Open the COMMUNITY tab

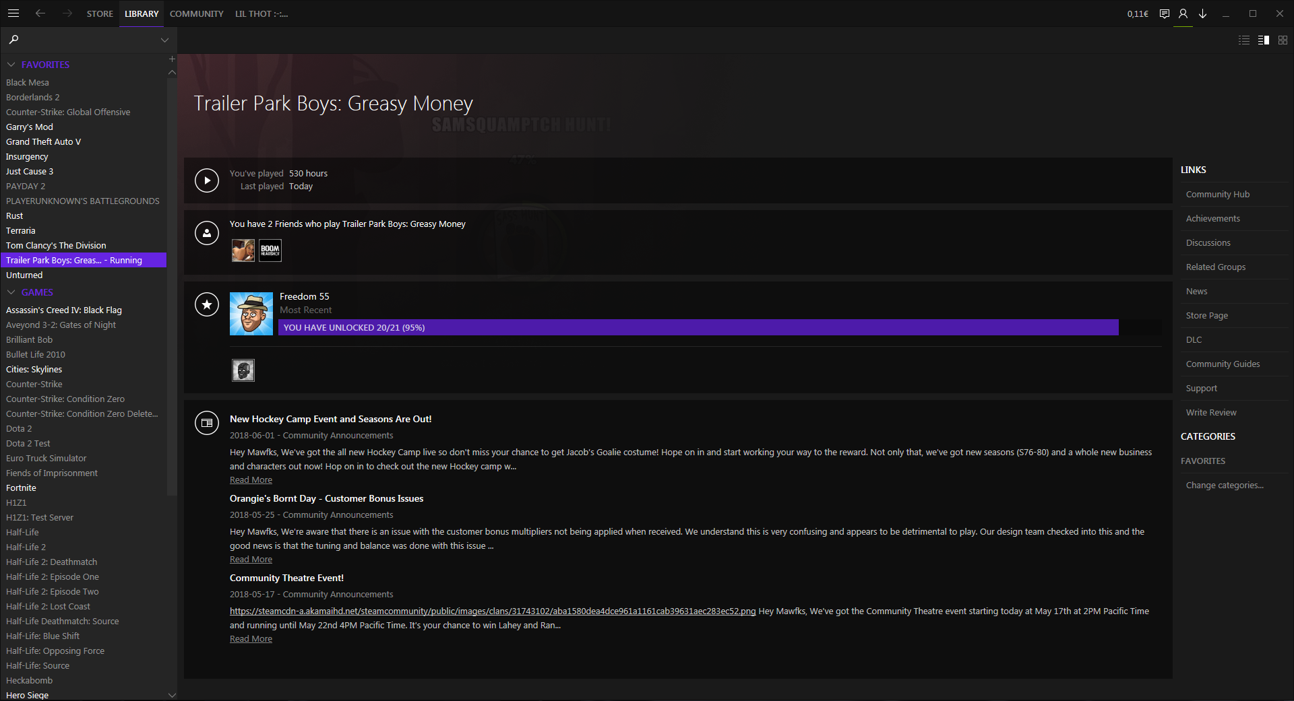click(197, 13)
